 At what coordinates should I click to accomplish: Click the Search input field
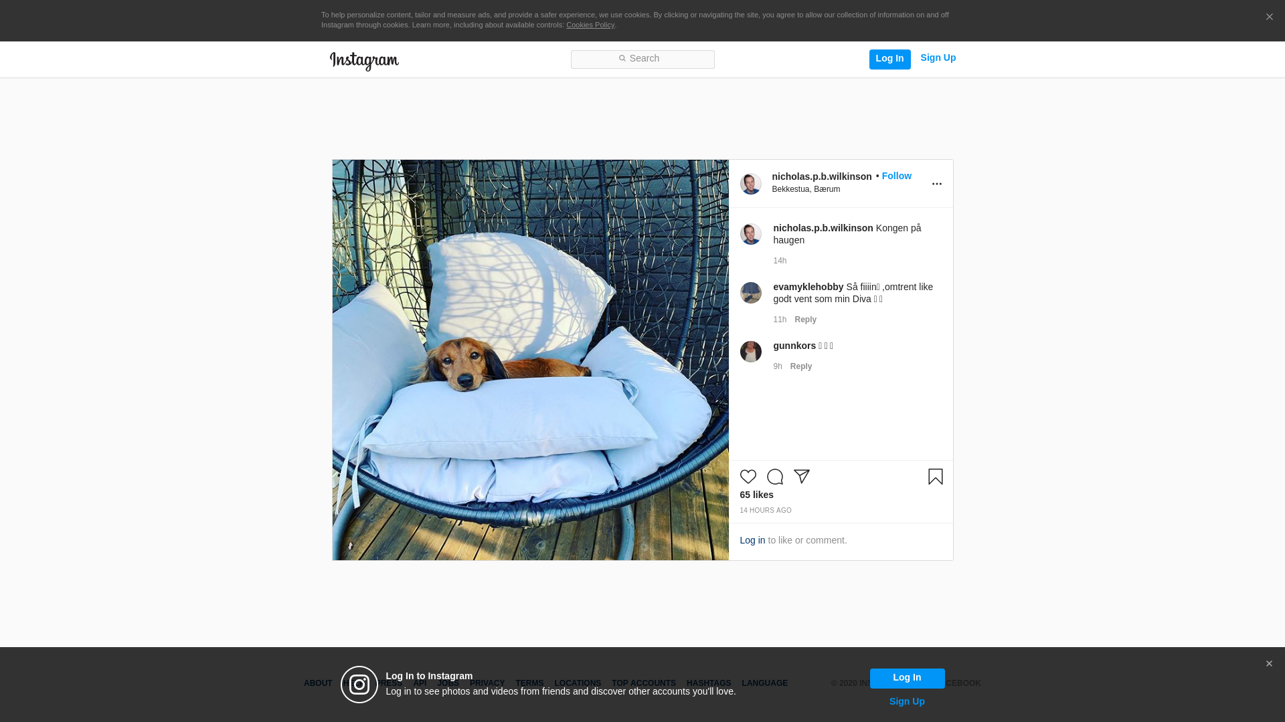tap(642, 59)
